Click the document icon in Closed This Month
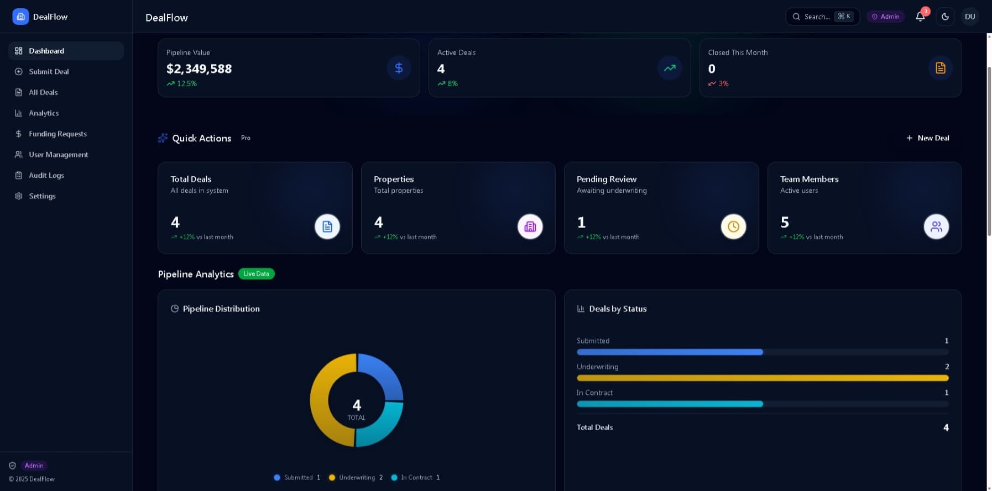Image resolution: width=992 pixels, height=491 pixels. [940, 68]
